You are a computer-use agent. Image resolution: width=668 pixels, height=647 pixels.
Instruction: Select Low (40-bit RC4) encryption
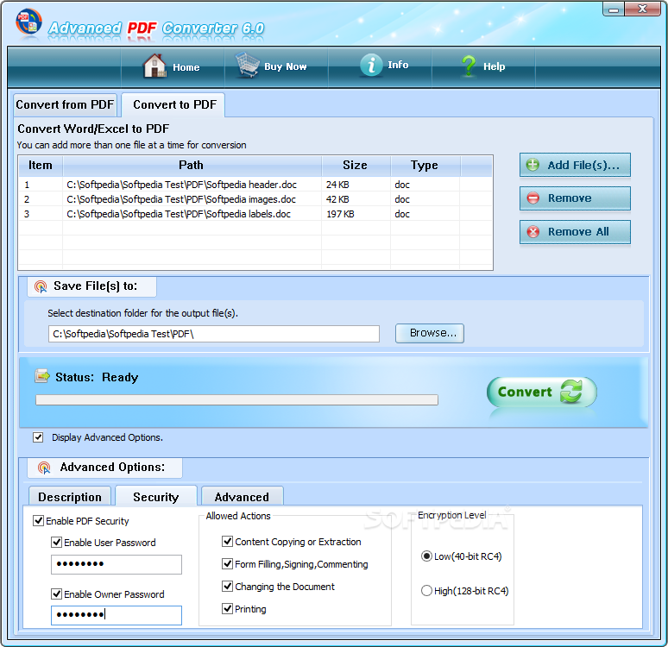click(426, 556)
